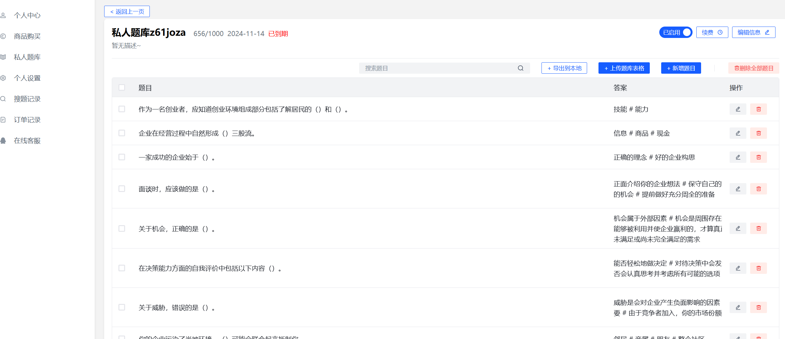Screen dimensions: 785x339
Task: Click the search magnifier icon in search box
Action: click(521, 68)
